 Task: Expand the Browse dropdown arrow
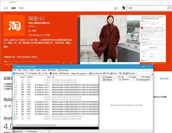pos(137,73)
